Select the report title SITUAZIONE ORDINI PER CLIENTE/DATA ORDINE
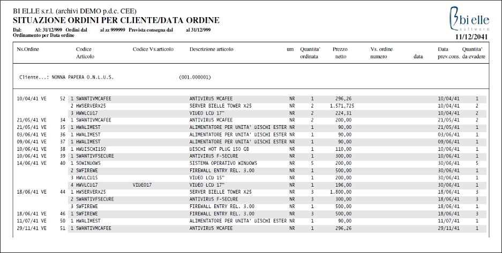502x253 pixels. click(x=116, y=20)
